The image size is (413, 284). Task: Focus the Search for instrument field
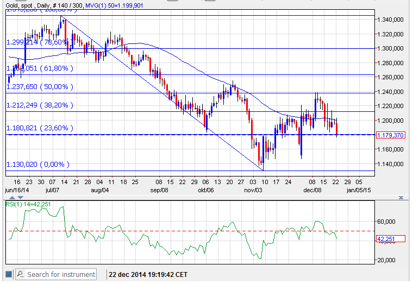click(60, 274)
